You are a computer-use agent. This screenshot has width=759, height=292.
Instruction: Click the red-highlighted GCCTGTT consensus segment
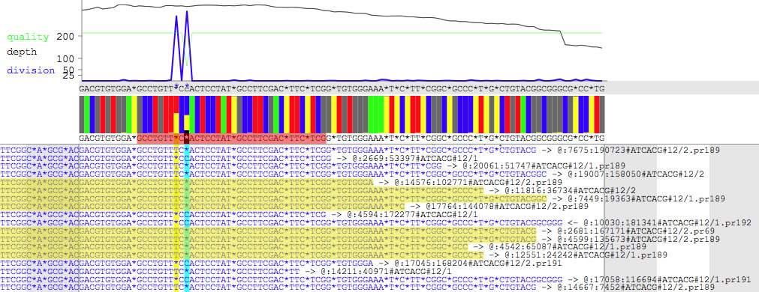pos(155,139)
